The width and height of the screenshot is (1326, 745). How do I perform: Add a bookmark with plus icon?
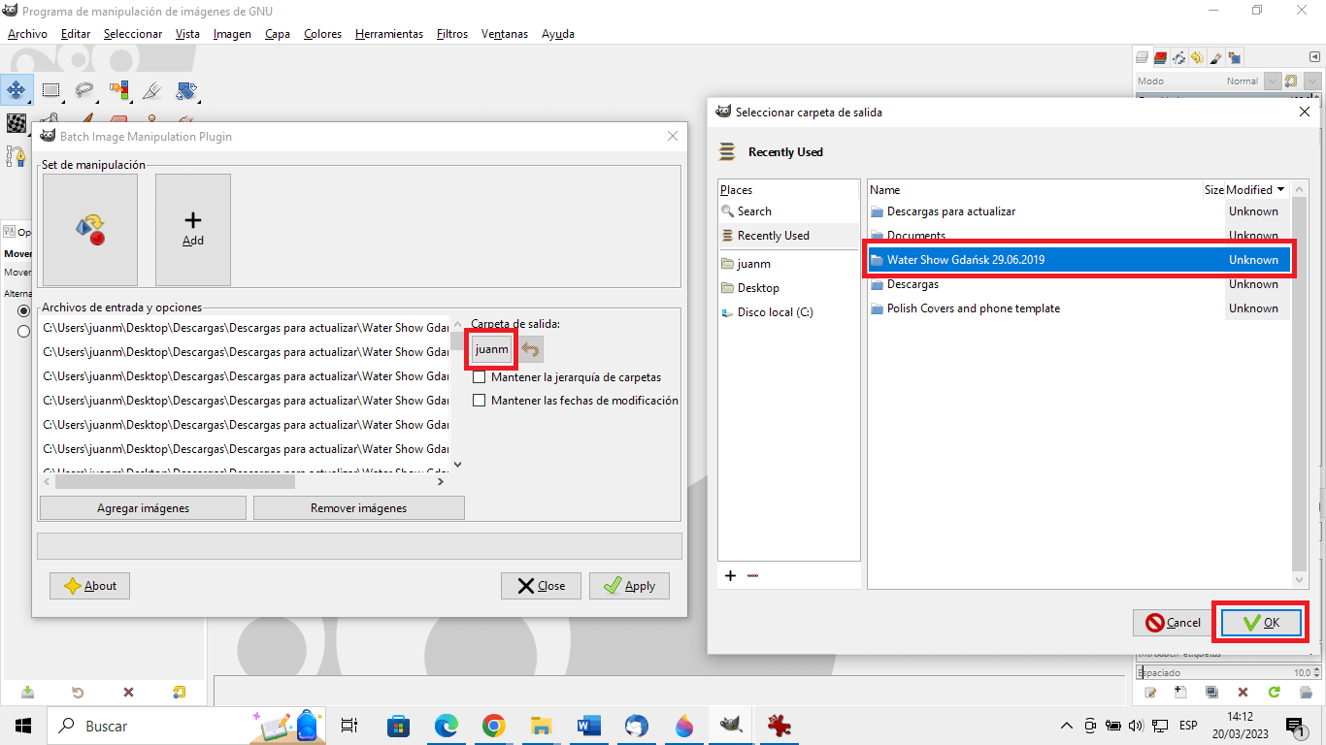pyautogui.click(x=731, y=575)
